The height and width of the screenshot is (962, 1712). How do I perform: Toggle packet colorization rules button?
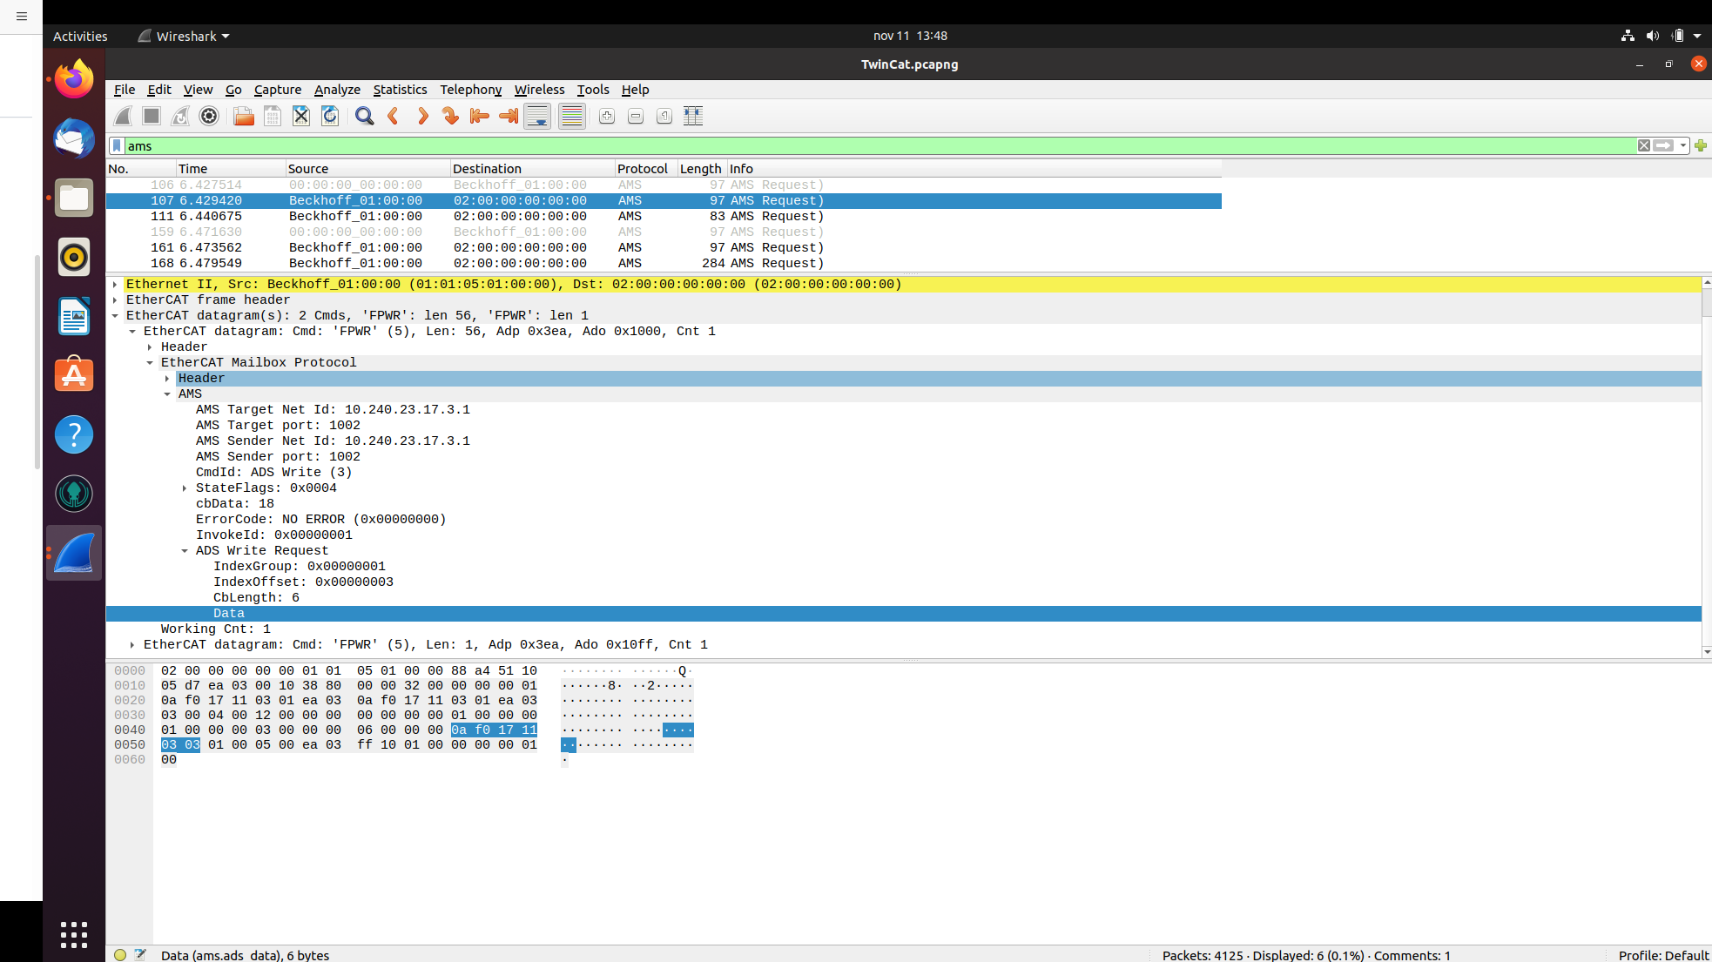coord(572,116)
